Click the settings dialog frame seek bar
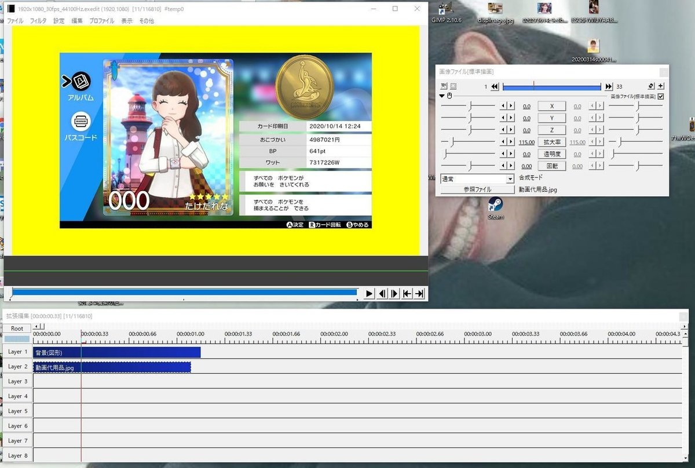Viewport: 695px width, 468px height. pos(552,86)
